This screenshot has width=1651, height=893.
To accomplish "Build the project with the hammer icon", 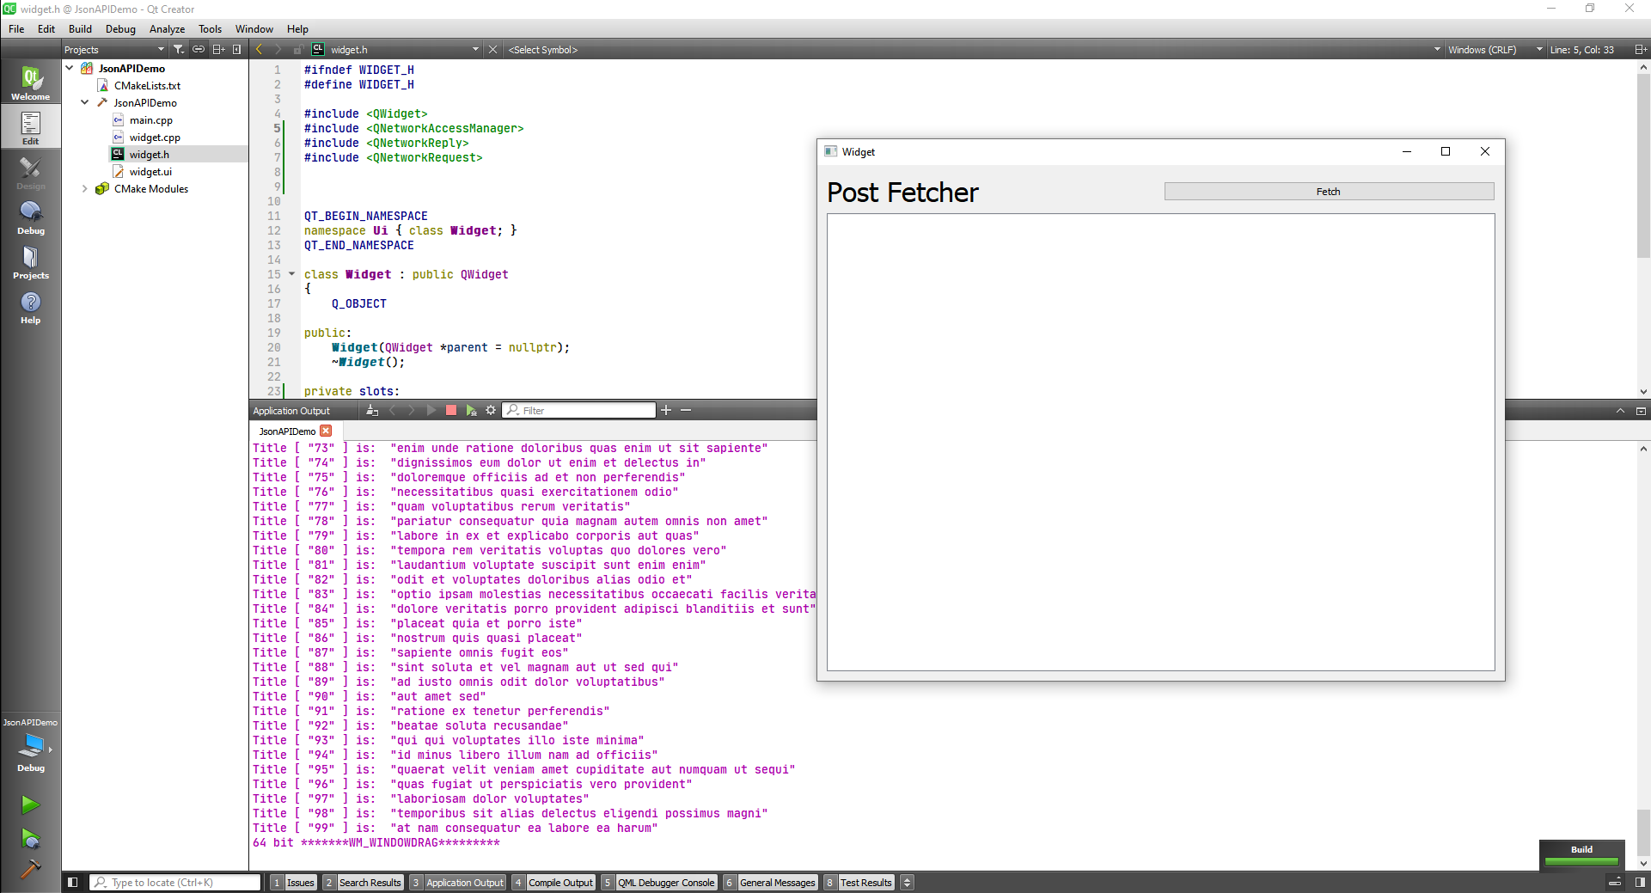I will click(x=30, y=869).
